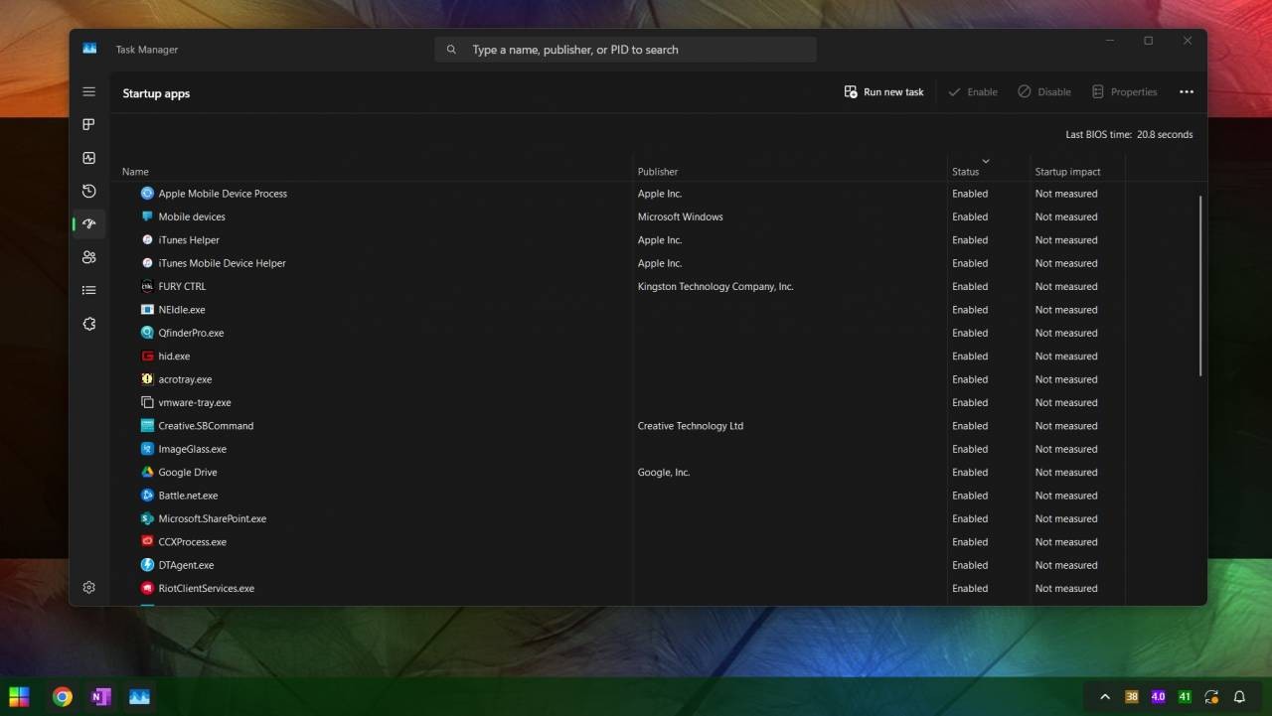Click Google, Inc. publisher cell
Screen dimensions: 1272x716
[x=664, y=473]
